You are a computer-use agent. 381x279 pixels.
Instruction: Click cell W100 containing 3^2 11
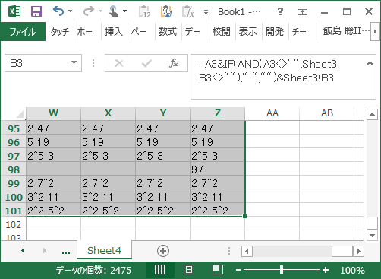click(x=53, y=197)
